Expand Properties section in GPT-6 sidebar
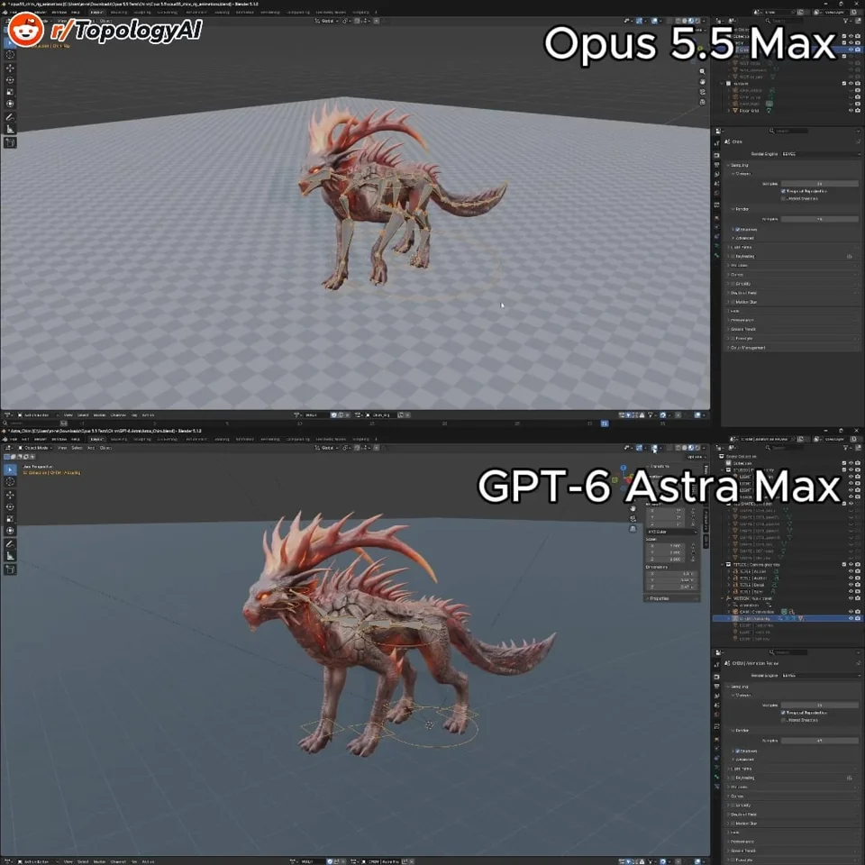Viewport: 865px width, 865px height. pos(658,598)
